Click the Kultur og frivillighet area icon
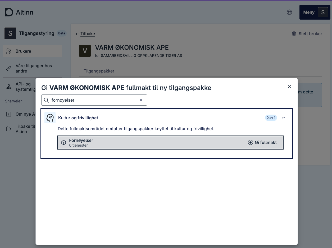The image size is (332, 248). pyautogui.click(x=50, y=118)
